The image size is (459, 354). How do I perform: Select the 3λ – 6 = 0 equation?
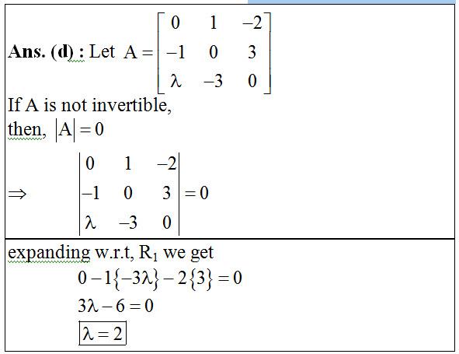116,306
